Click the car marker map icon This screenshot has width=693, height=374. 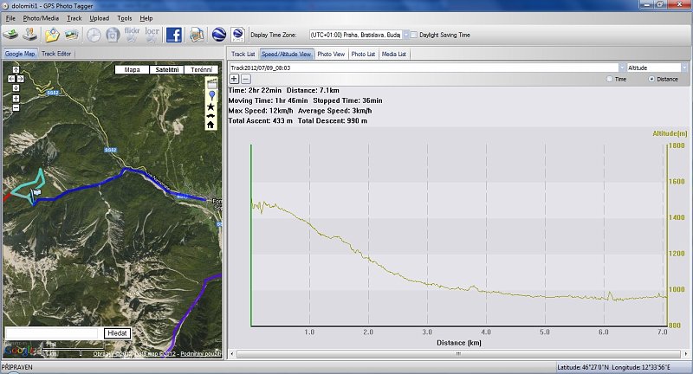click(x=210, y=115)
